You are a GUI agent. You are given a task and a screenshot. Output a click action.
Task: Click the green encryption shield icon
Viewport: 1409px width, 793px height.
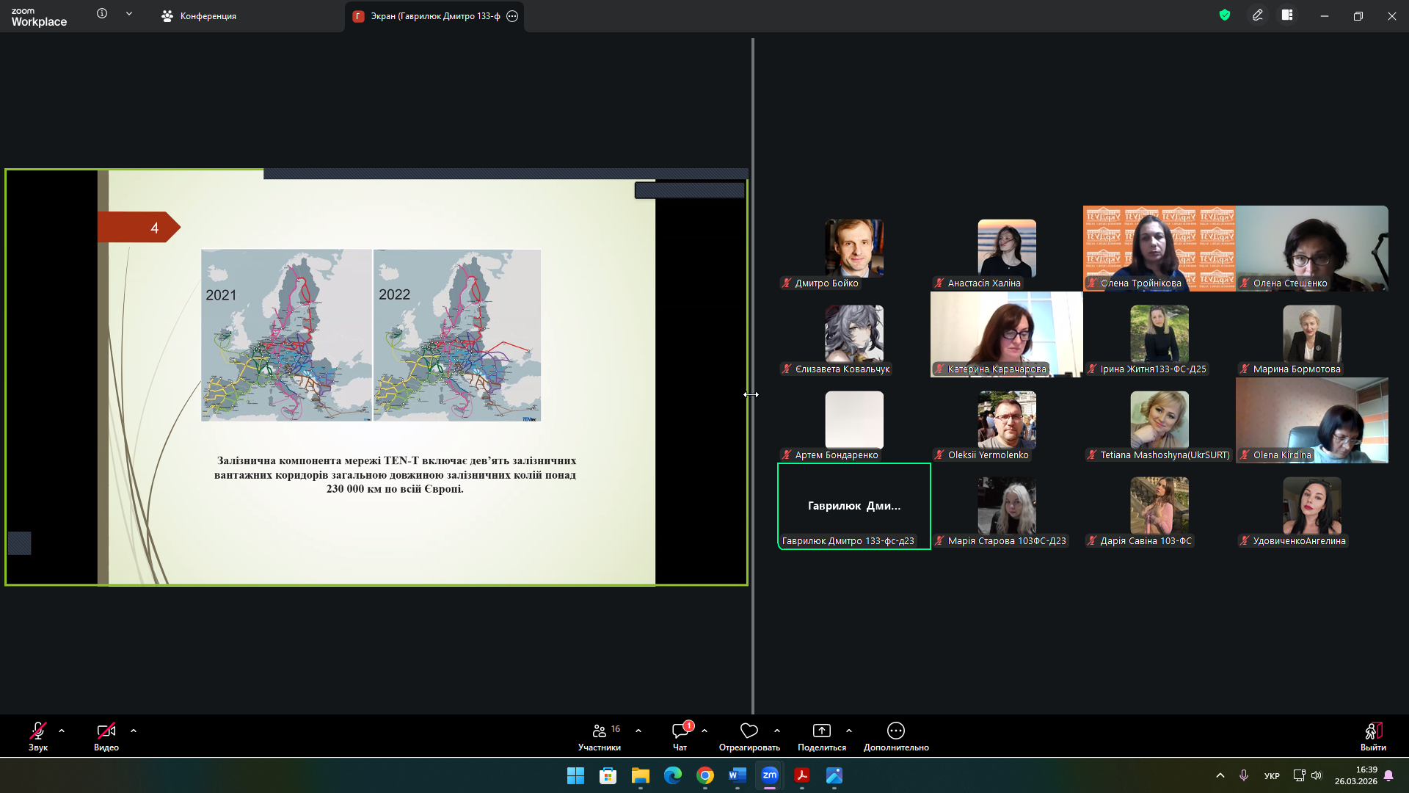click(1224, 15)
